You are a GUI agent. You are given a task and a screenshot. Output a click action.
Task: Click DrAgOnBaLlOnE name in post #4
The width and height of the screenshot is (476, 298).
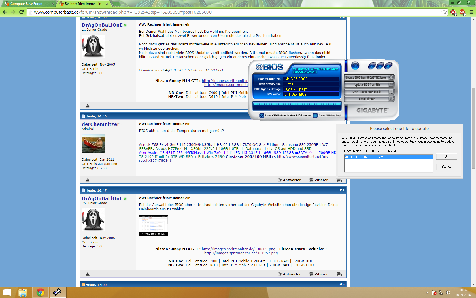tap(102, 198)
